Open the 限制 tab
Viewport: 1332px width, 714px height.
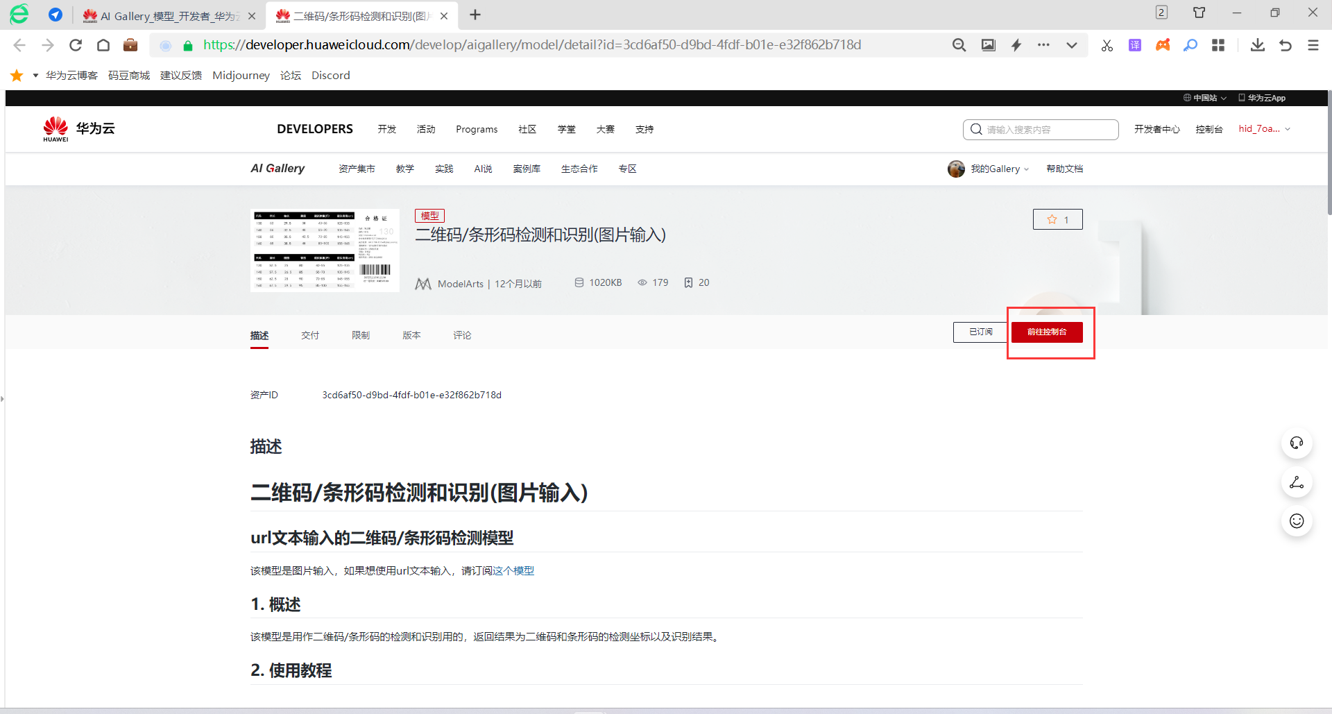coord(361,335)
